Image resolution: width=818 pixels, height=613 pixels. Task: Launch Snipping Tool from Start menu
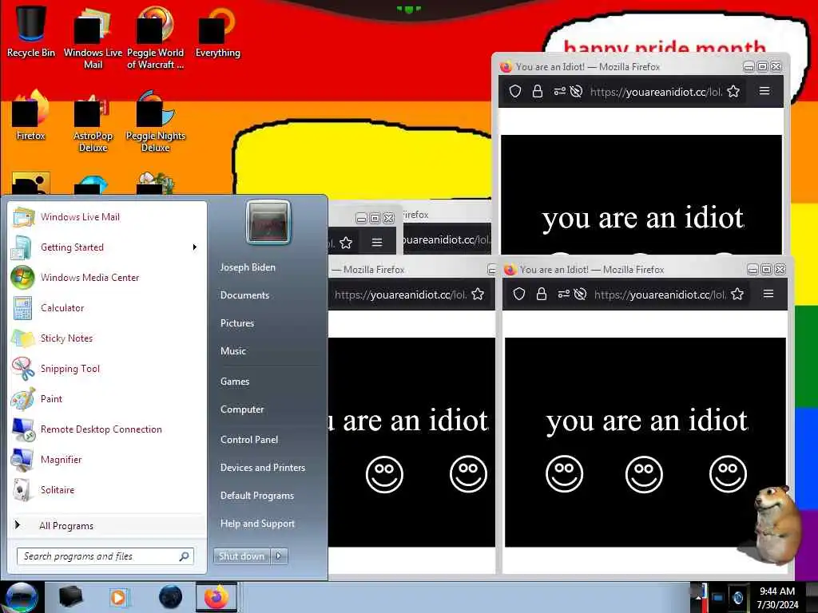(x=108, y=369)
